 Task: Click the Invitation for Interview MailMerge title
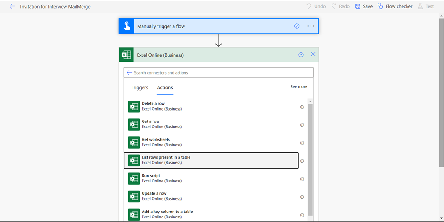pos(55,6)
